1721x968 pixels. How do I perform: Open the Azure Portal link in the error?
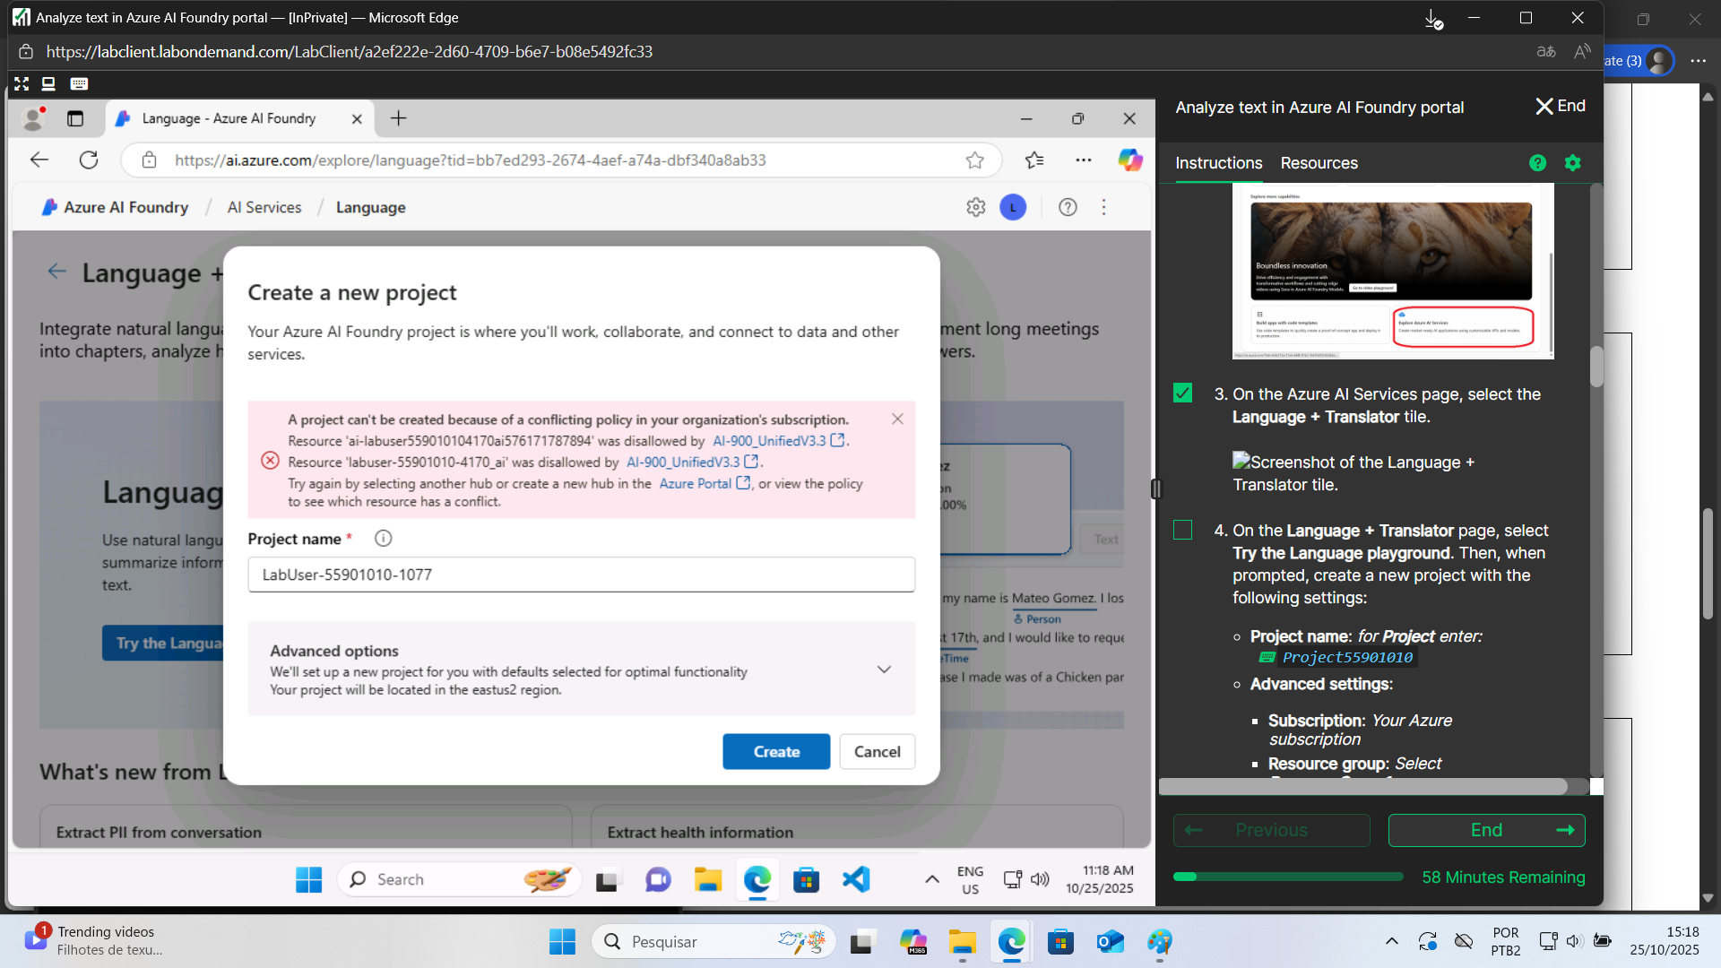click(705, 484)
